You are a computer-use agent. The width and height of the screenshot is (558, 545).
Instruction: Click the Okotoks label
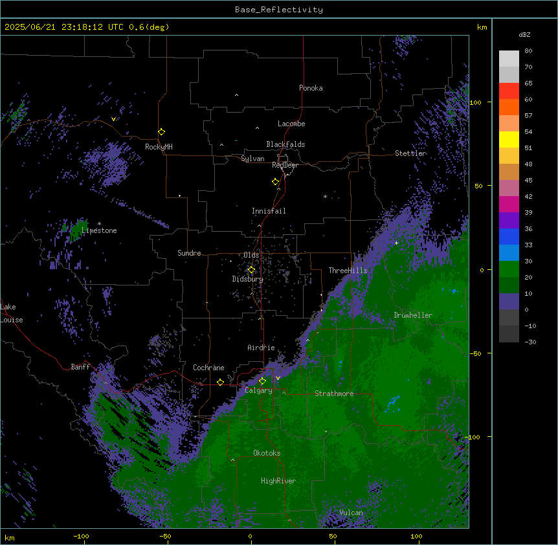[x=267, y=453]
